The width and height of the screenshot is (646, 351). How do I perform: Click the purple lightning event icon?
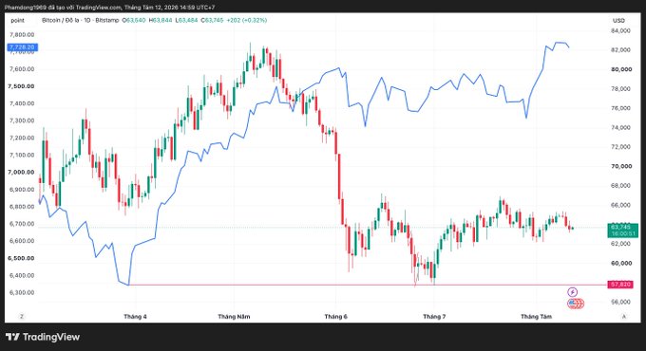(x=572, y=292)
